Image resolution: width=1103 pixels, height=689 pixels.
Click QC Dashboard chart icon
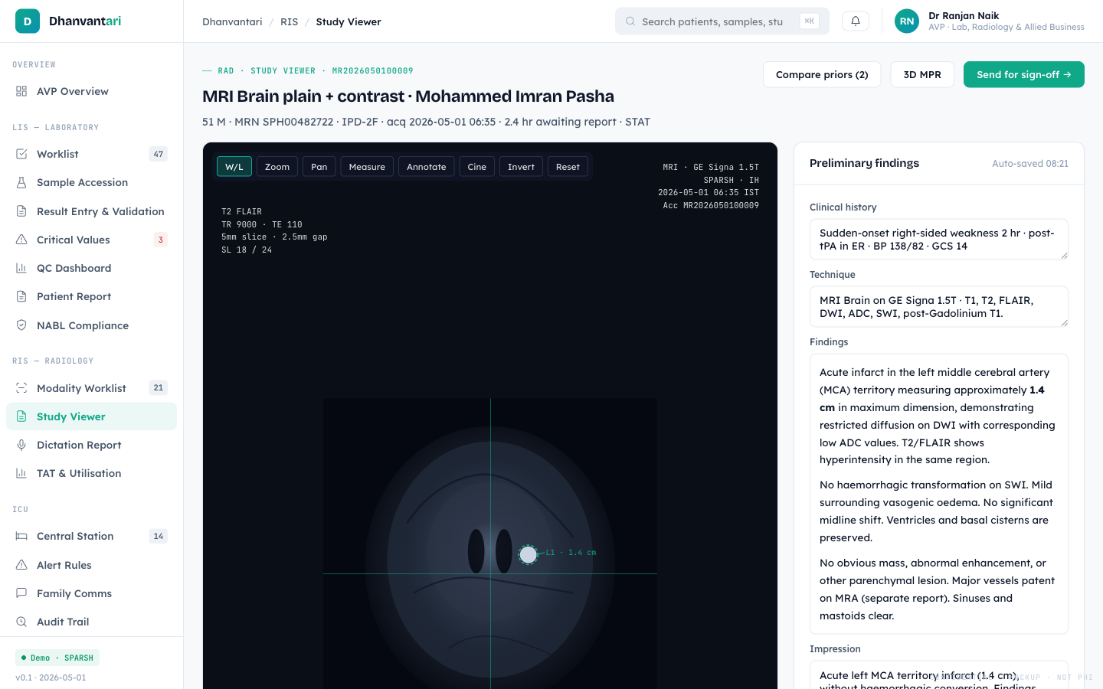pyautogui.click(x=21, y=268)
